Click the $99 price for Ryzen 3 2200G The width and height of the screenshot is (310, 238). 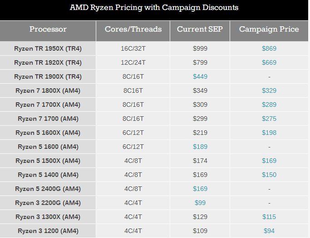200,203
